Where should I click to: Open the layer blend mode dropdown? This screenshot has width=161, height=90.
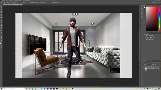tap(147, 64)
